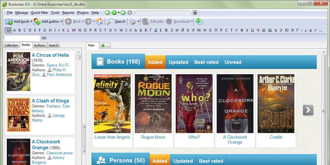Click the next books carousel arrow
330x165 pixels.
click(308, 110)
